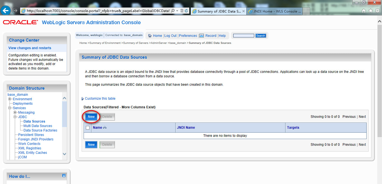
Task: Select base_domain root in Domain Structure
Action: click(18, 95)
